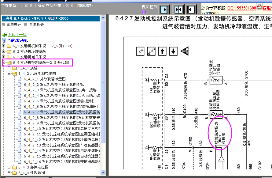Expand the 6_1 发动机机械系统 node
This screenshot has height=178, width=272.
point(3,46)
